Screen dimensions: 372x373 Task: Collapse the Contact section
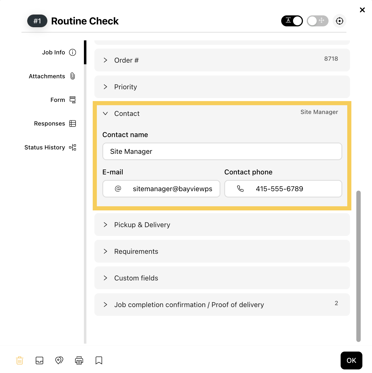coord(105,113)
